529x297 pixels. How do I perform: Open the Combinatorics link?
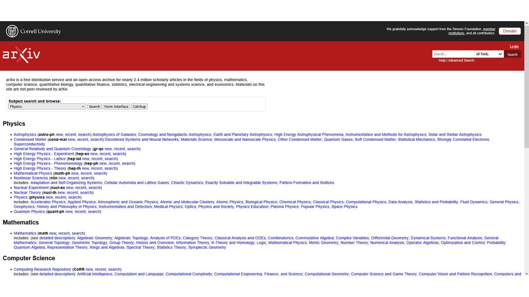280,238
